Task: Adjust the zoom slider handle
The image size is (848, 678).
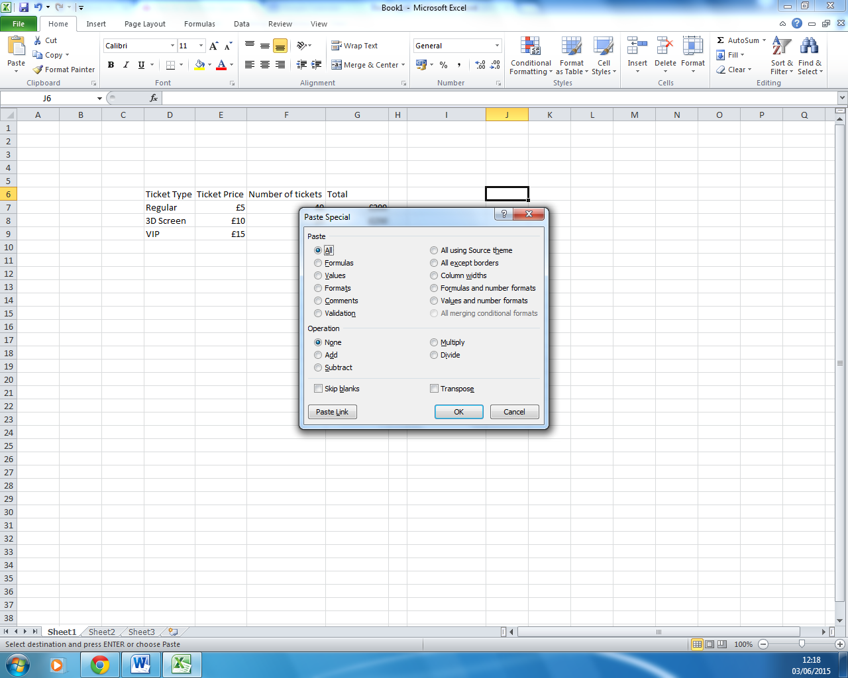Action: (x=802, y=644)
